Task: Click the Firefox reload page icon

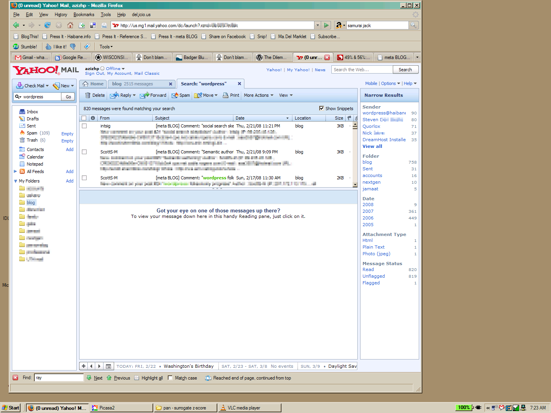Action: (47, 25)
